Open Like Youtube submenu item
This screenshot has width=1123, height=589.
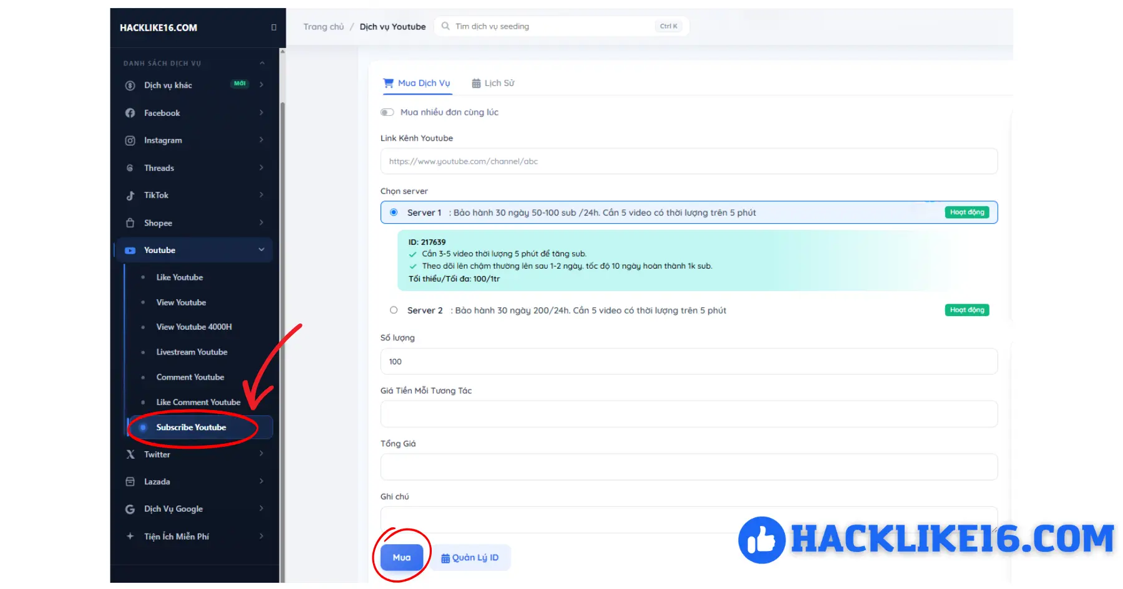pyautogui.click(x=180, y=277)
